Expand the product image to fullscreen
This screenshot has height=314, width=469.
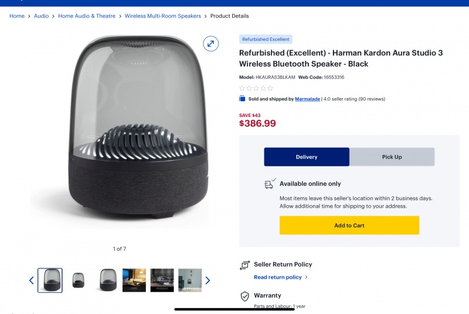pyautogui.click(x=211, y=43)
